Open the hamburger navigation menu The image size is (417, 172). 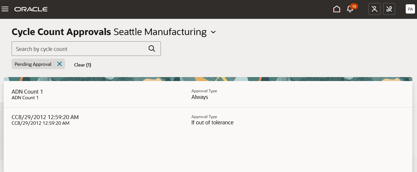click(x=5, y=9)
